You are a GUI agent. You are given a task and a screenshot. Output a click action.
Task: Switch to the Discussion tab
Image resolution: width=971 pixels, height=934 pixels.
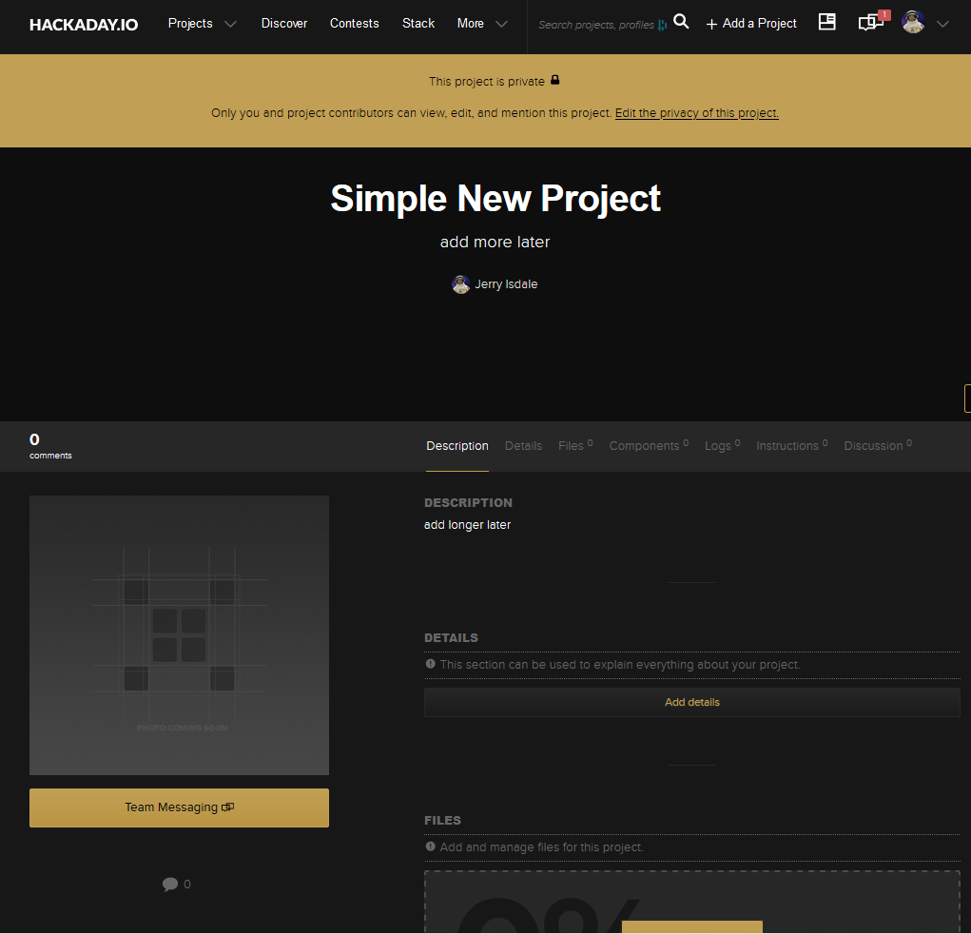878,445
